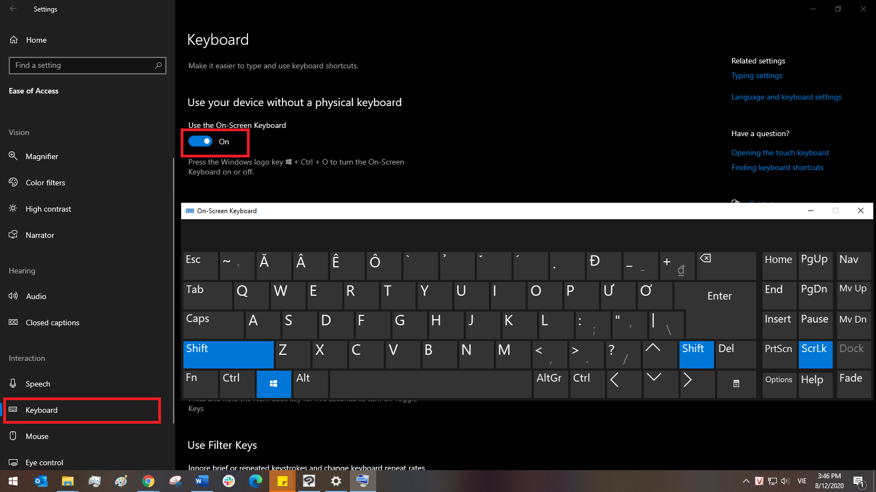Go back using the Settings back arrow
The width and height of the screenshot is (876, 492).
tap(13, 9)
